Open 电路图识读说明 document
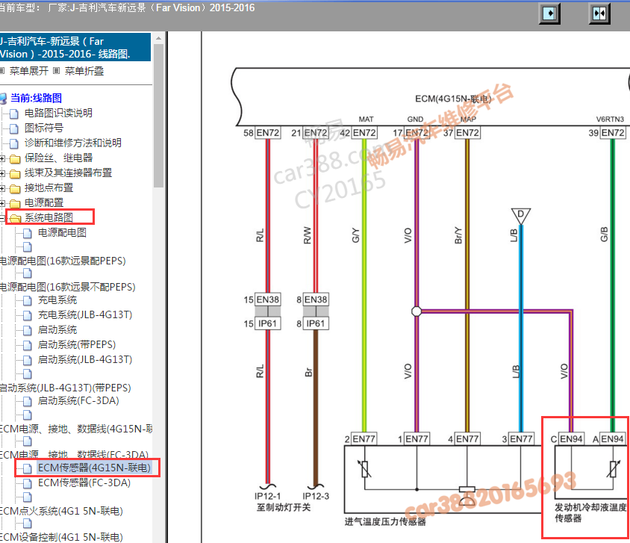The height and width of the screenshot is (543, 630). pos(58,113)
